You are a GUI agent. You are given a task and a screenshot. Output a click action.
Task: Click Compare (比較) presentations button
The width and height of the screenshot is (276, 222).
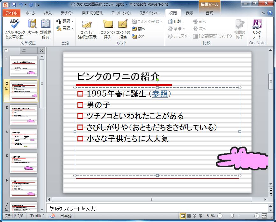(175, 21)
